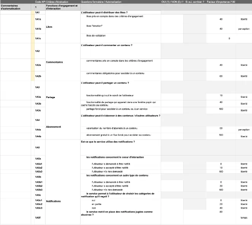Click importance value 0 in row 1A1c
The image size is (252, 225).
pos(229,38)
